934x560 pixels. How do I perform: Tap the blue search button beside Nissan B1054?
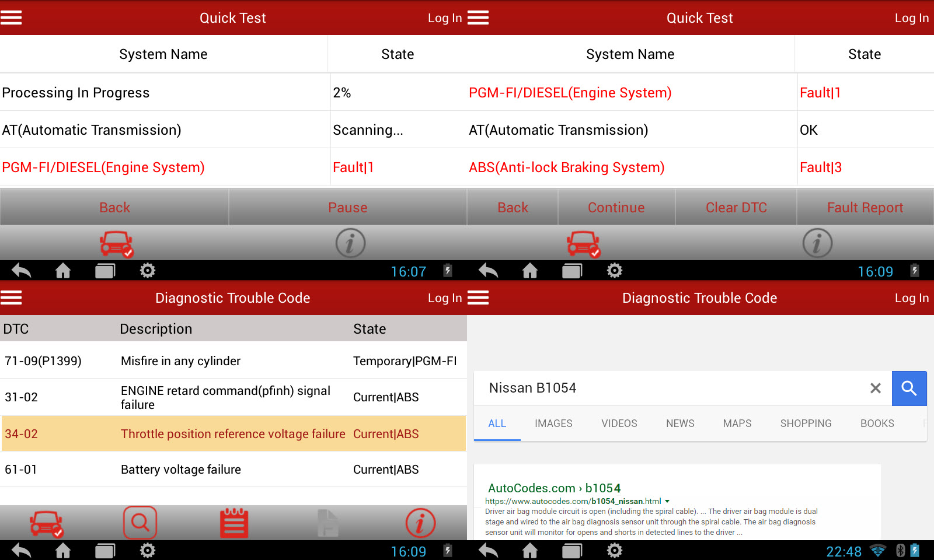909,388
